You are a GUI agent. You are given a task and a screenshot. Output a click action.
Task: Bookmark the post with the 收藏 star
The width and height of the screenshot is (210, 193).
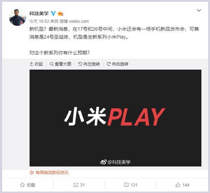click(27, 185)
